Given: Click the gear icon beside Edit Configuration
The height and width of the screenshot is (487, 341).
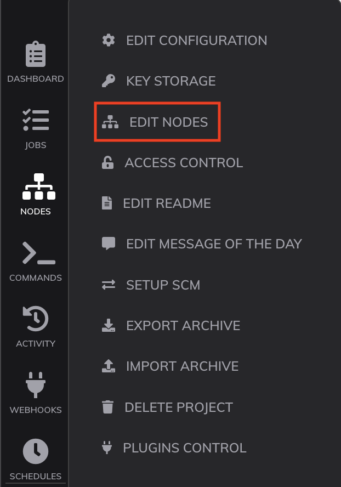Looking at the screenshot, I should [x=109, y=41].
